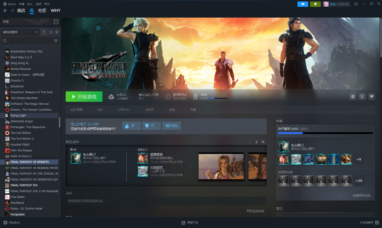This screenshot has height=228, width=382.
Task: Open the collections grid view icon
Action: (56, 22)
